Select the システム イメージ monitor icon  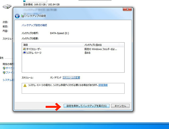[25, 53]
